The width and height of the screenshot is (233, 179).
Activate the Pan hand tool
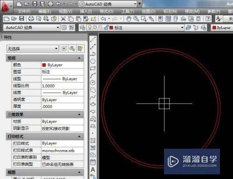tap(129, 19)
